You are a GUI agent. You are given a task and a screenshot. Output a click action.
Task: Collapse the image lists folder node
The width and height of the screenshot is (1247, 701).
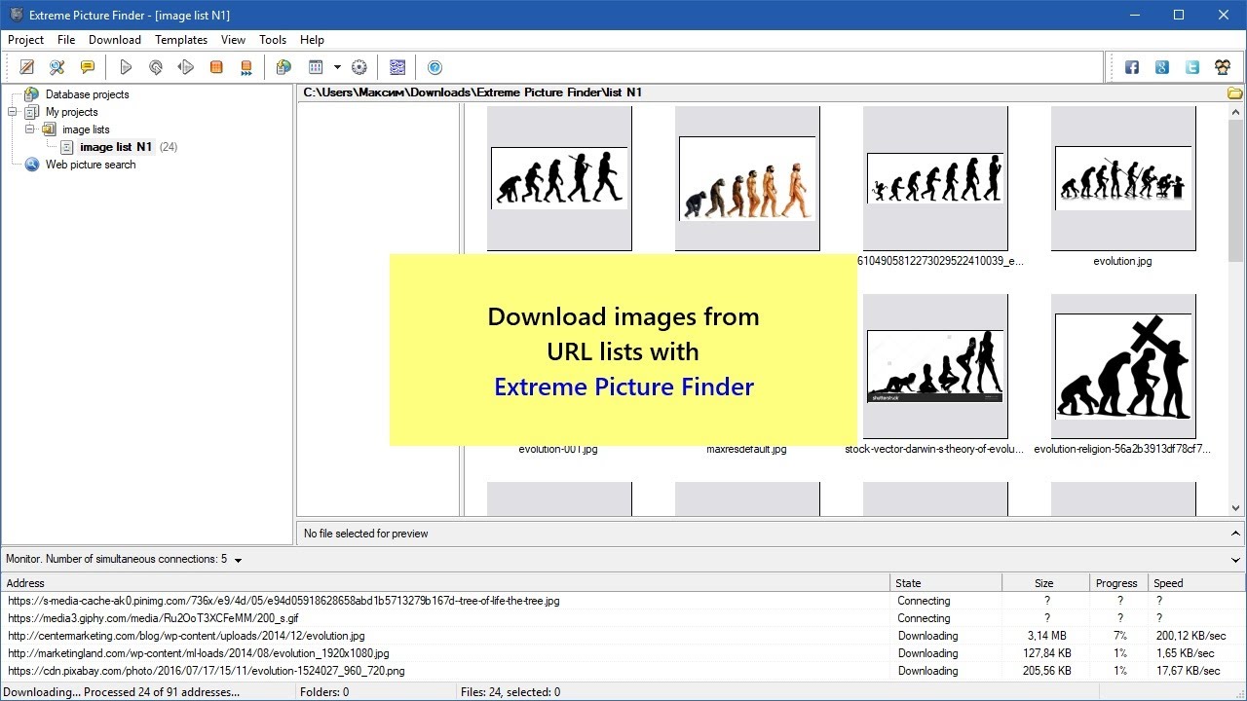click(x=30, y=129)
